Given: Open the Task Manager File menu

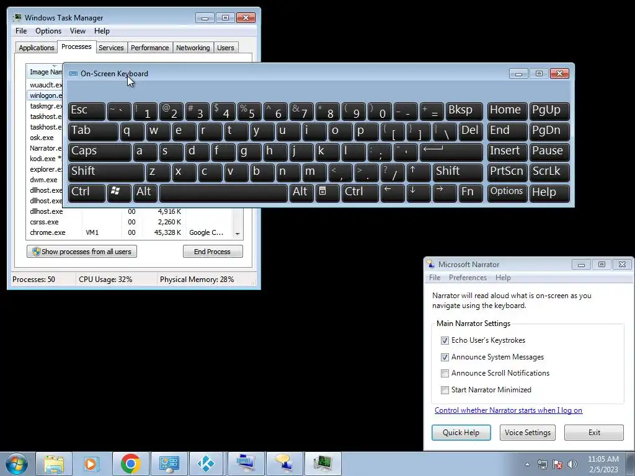Looking at the screenshot, I should pos(21,31).
